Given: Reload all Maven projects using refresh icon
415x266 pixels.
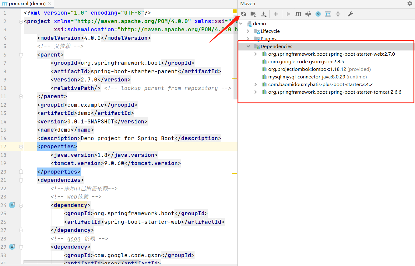Looking at the screenshot, I should click(244, 14).
